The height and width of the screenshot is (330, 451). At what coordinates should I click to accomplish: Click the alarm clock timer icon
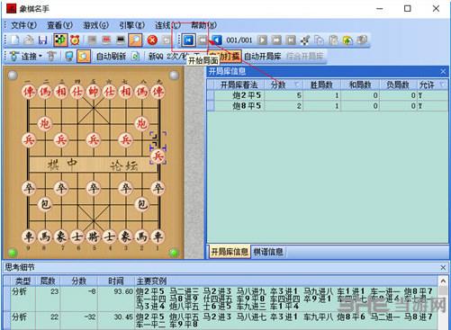pos(75,40)
